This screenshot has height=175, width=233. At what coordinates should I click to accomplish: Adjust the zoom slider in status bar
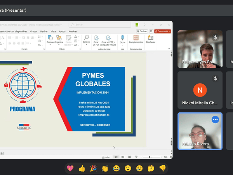[150, 157]
